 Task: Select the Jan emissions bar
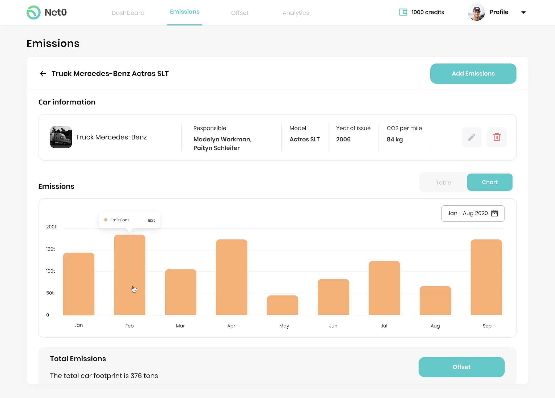[x=79, y=284]
